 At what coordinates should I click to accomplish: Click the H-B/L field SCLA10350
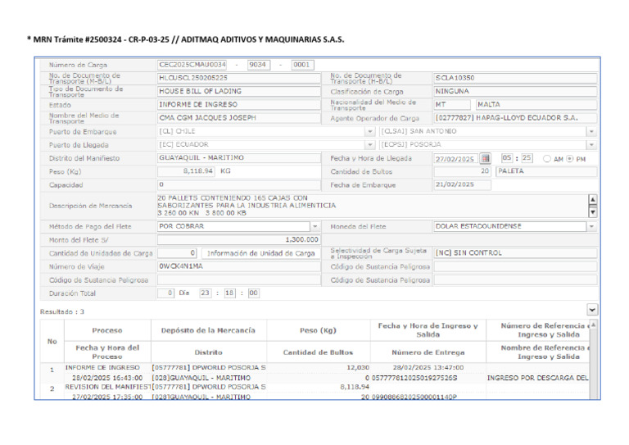[515, 78]
